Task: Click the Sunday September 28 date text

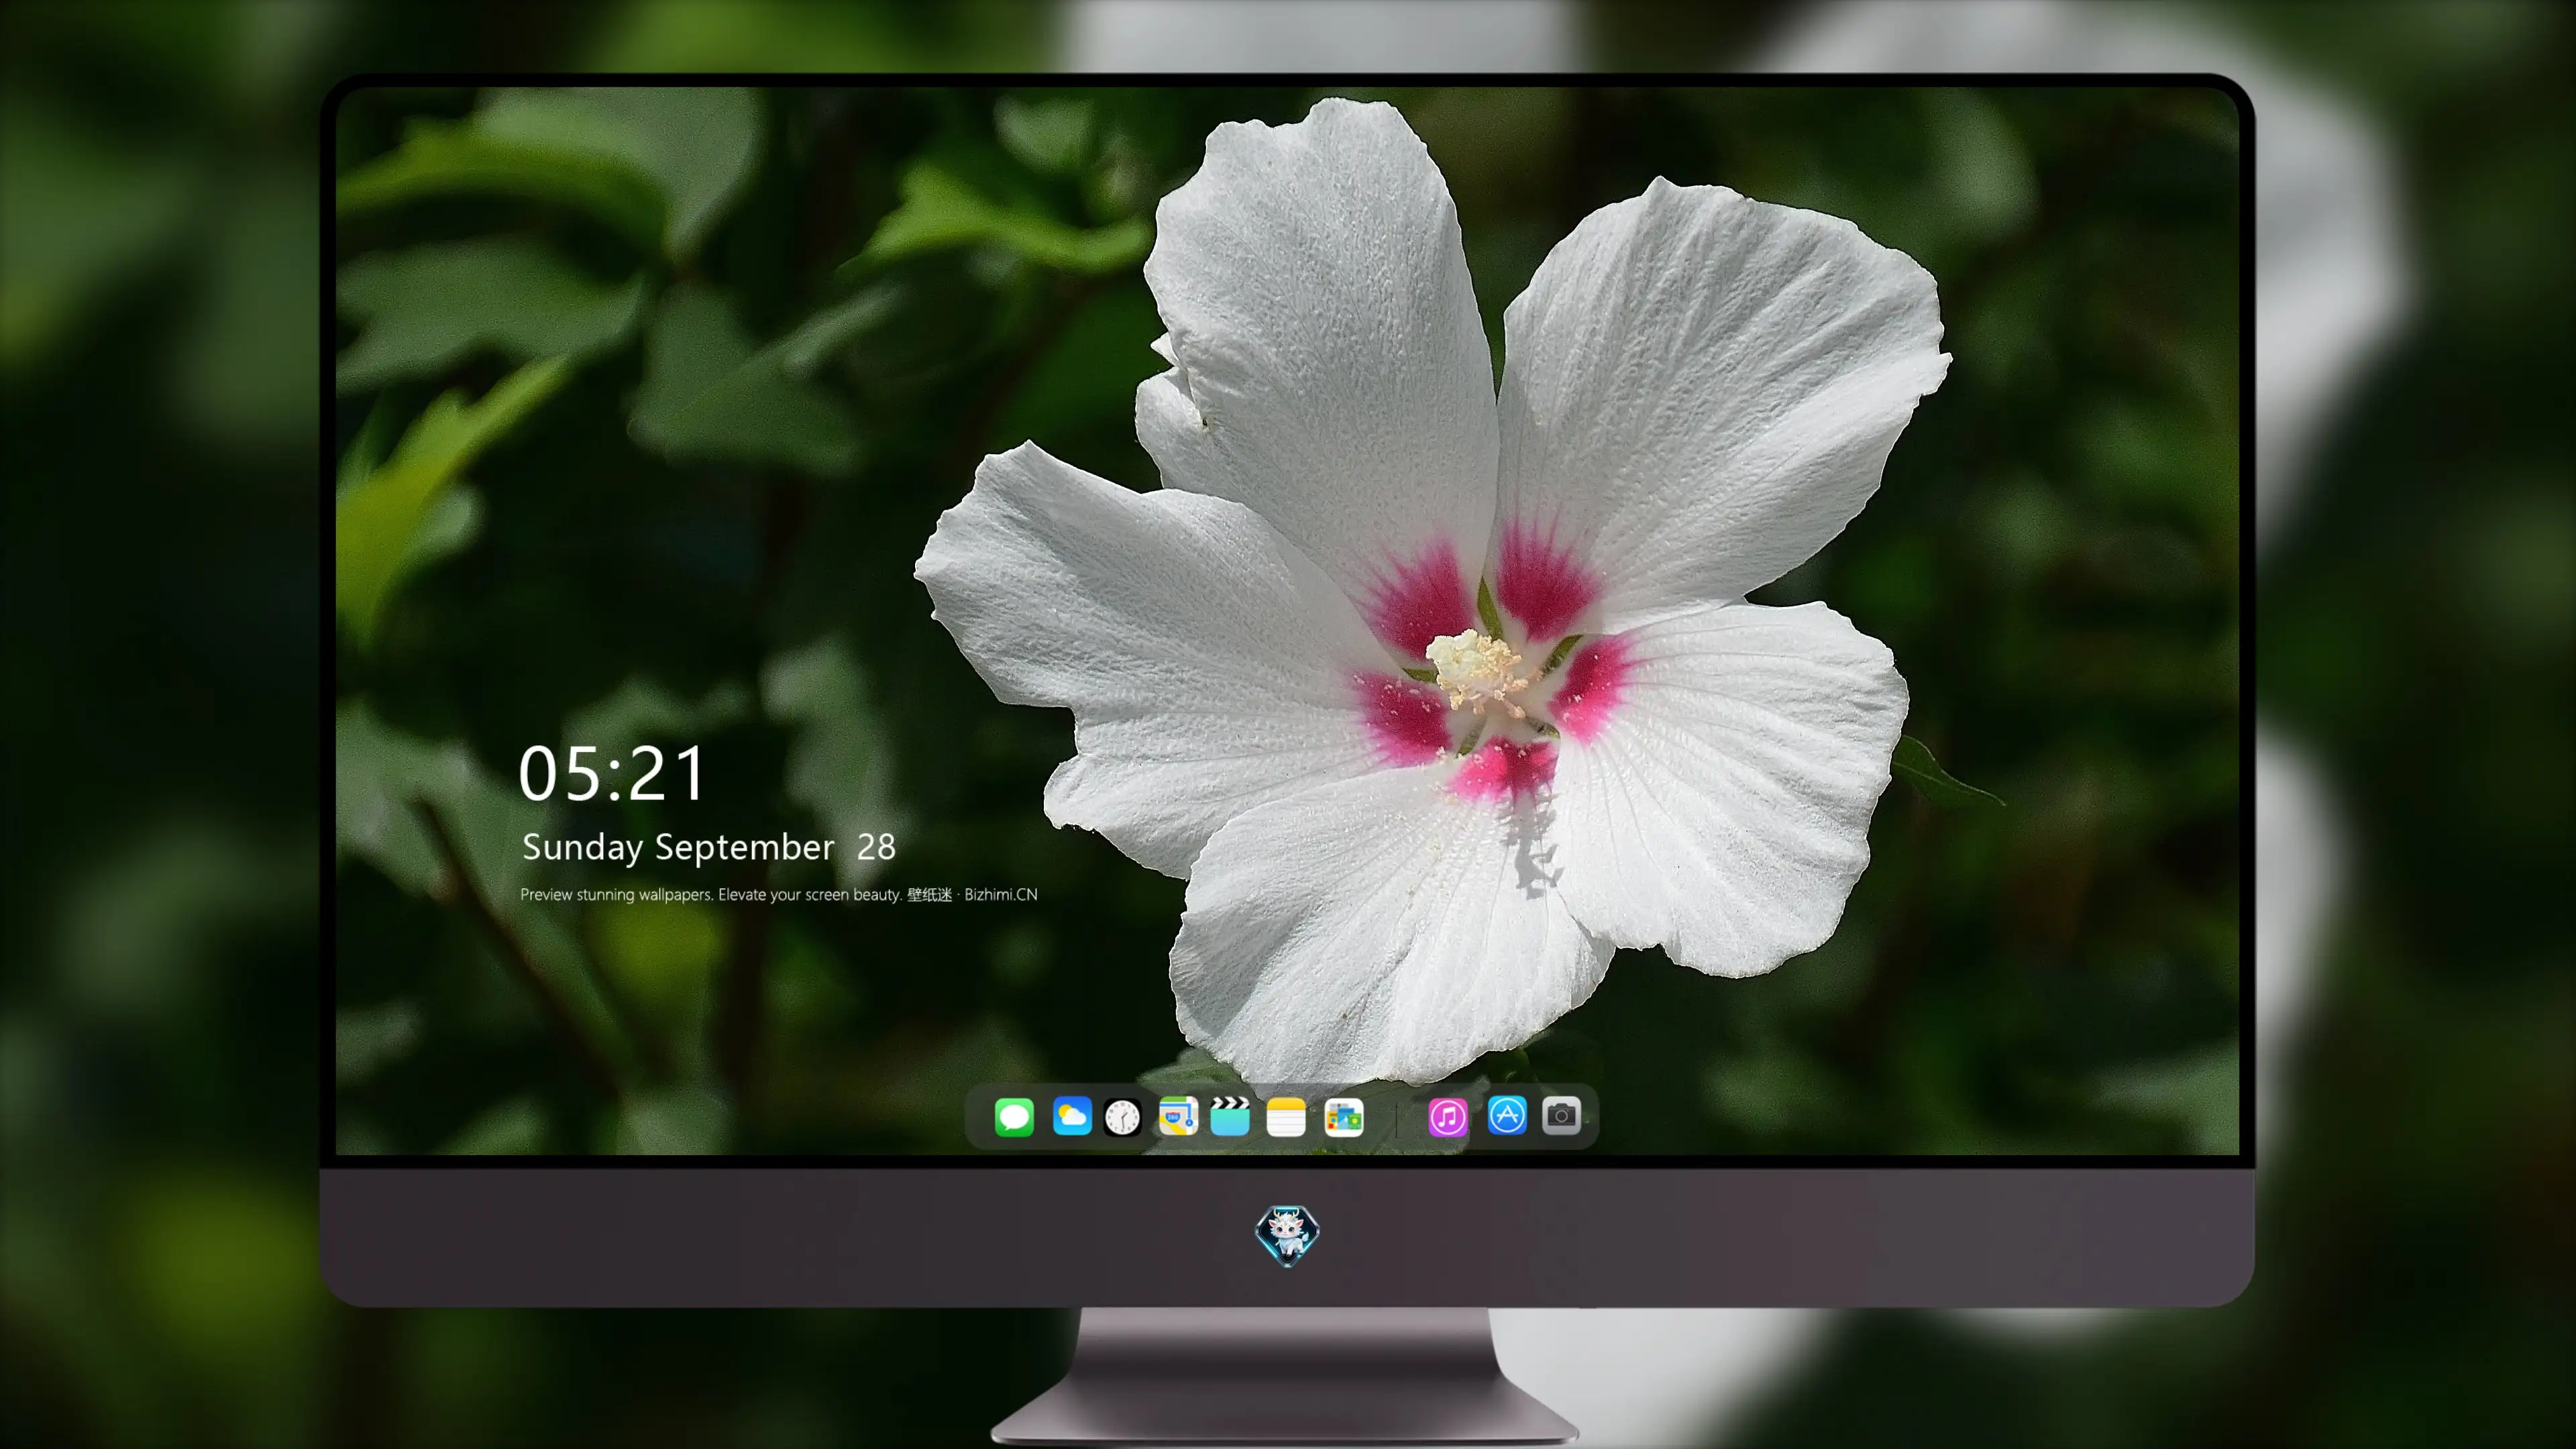Action: point(709,847)
